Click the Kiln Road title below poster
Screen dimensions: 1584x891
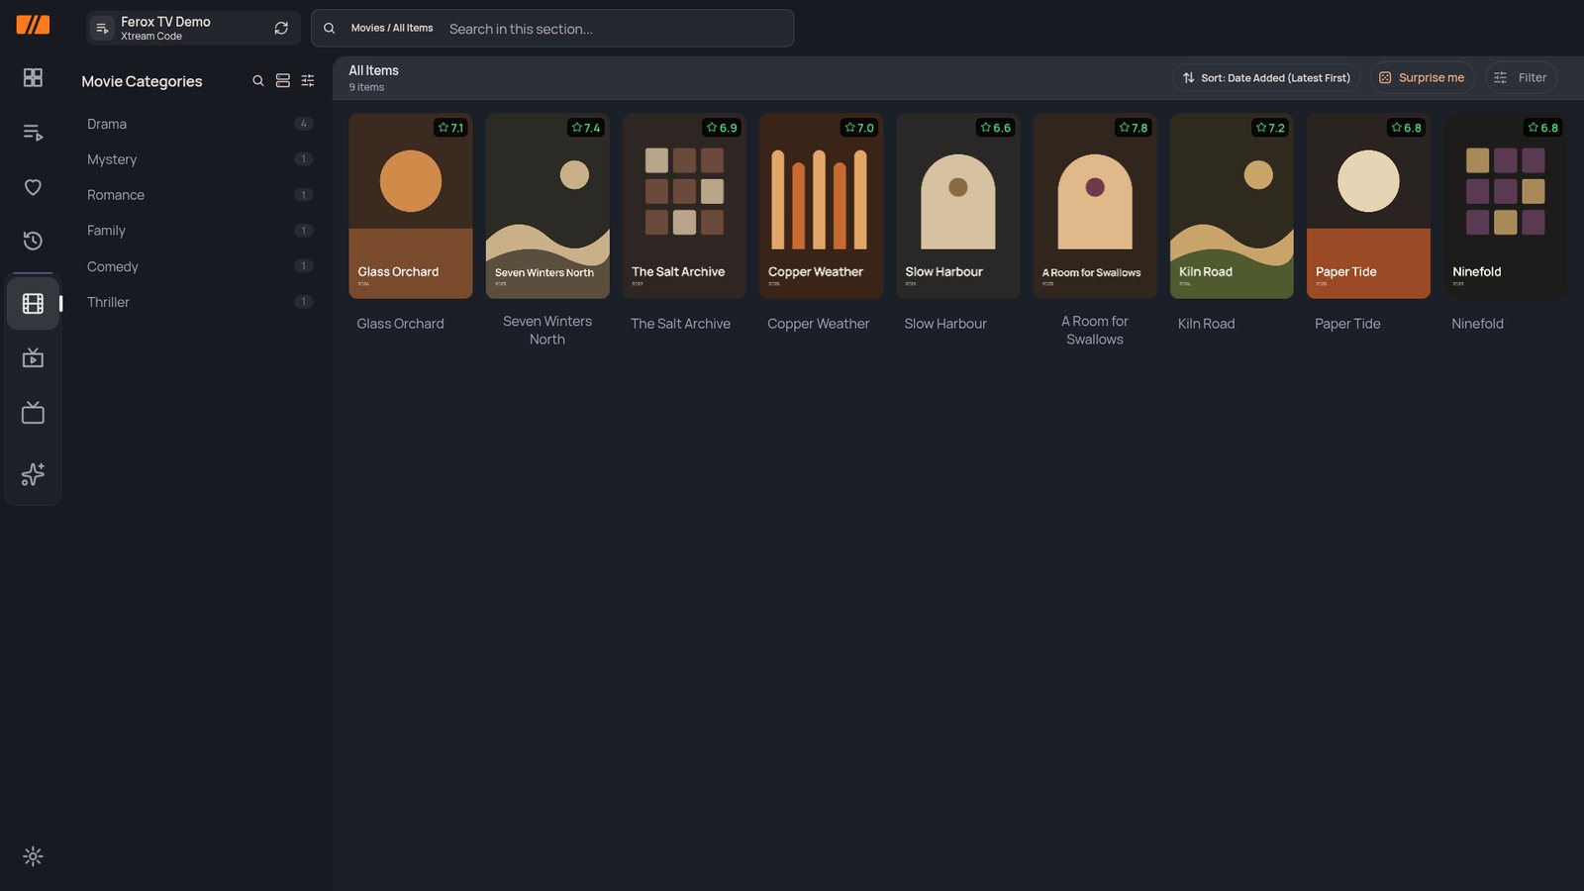1207,324
